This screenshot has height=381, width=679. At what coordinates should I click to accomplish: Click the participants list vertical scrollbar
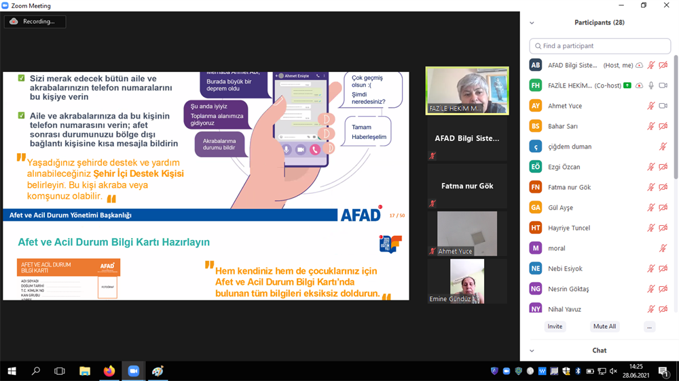tap(676, 117)
